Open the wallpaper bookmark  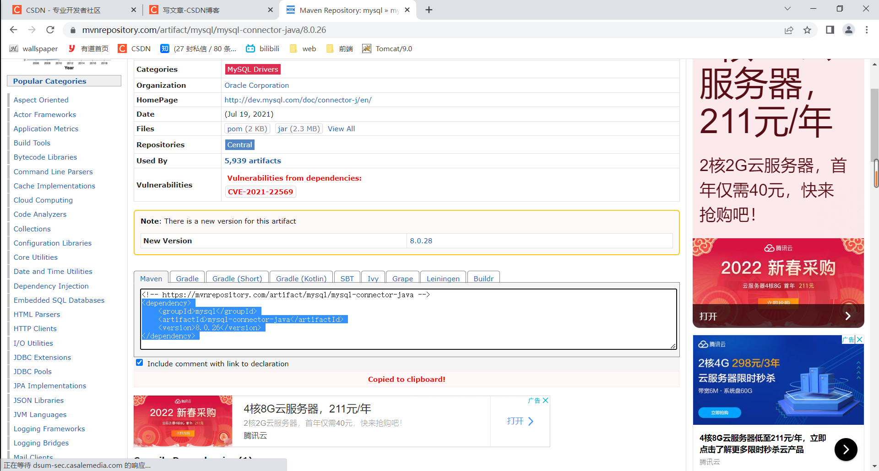click(x=34, y=48)
